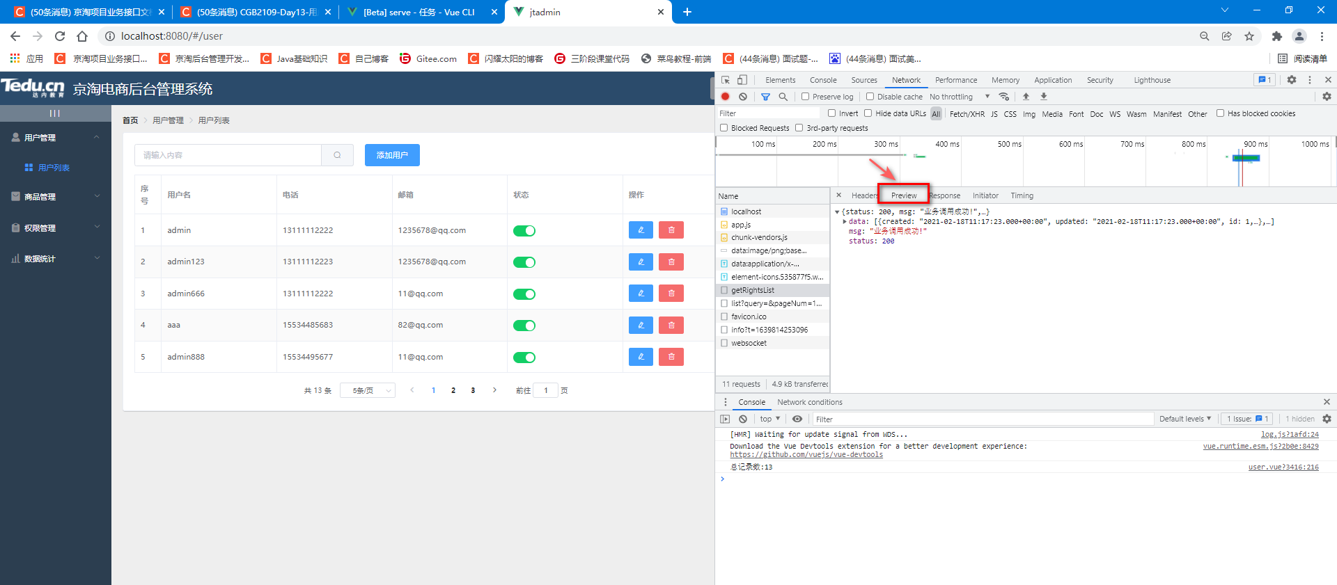
Task: Open the network conditions wifi icon
Action: coord(1003,97)
